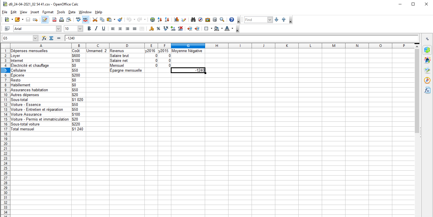Expand the Name Box cell reference dropdown
433x217 pixels.
pos(36,38)
